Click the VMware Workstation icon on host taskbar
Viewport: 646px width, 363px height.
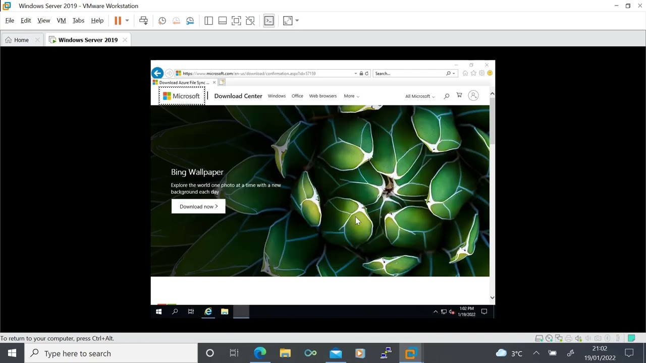410,353
